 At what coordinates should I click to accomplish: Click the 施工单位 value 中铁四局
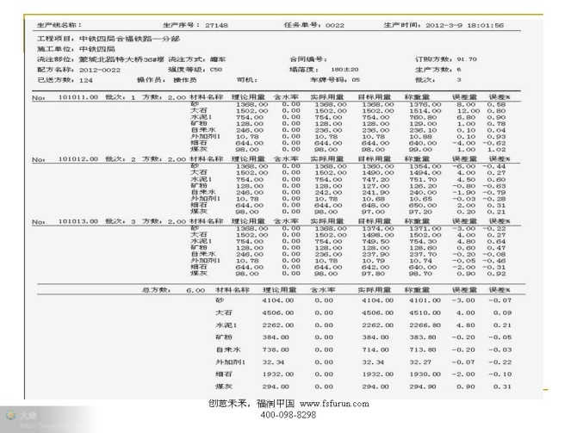coord(97,49)
